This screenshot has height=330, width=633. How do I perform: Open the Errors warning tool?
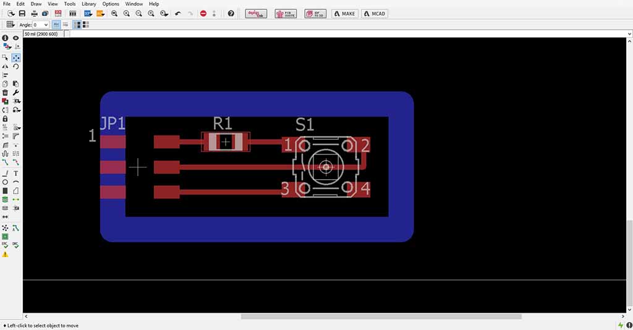[5, 255]
